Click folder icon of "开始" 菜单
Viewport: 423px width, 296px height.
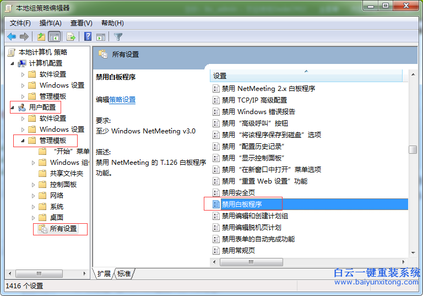coord(42,151)
